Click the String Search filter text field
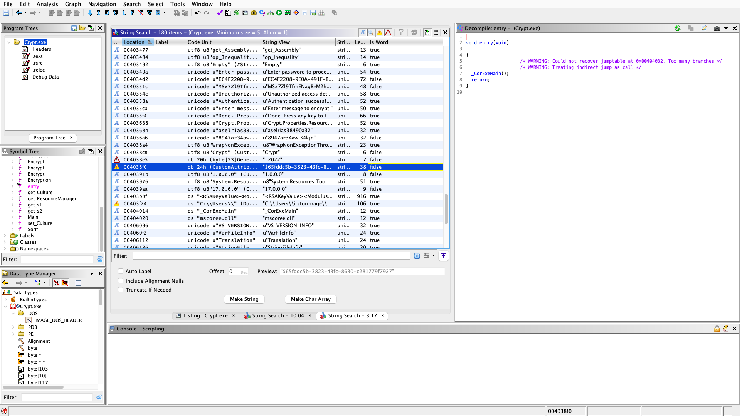Screen dimensions: 740x416 tap(271, 256)
